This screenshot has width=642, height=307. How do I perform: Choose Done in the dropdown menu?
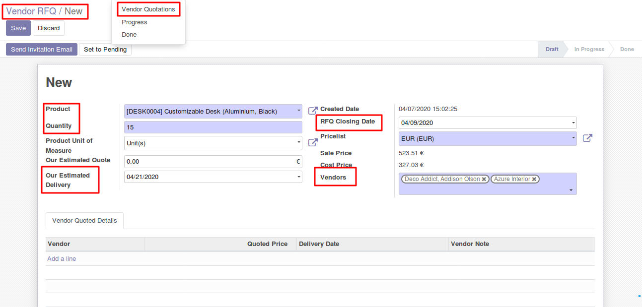tap(129, 35)
